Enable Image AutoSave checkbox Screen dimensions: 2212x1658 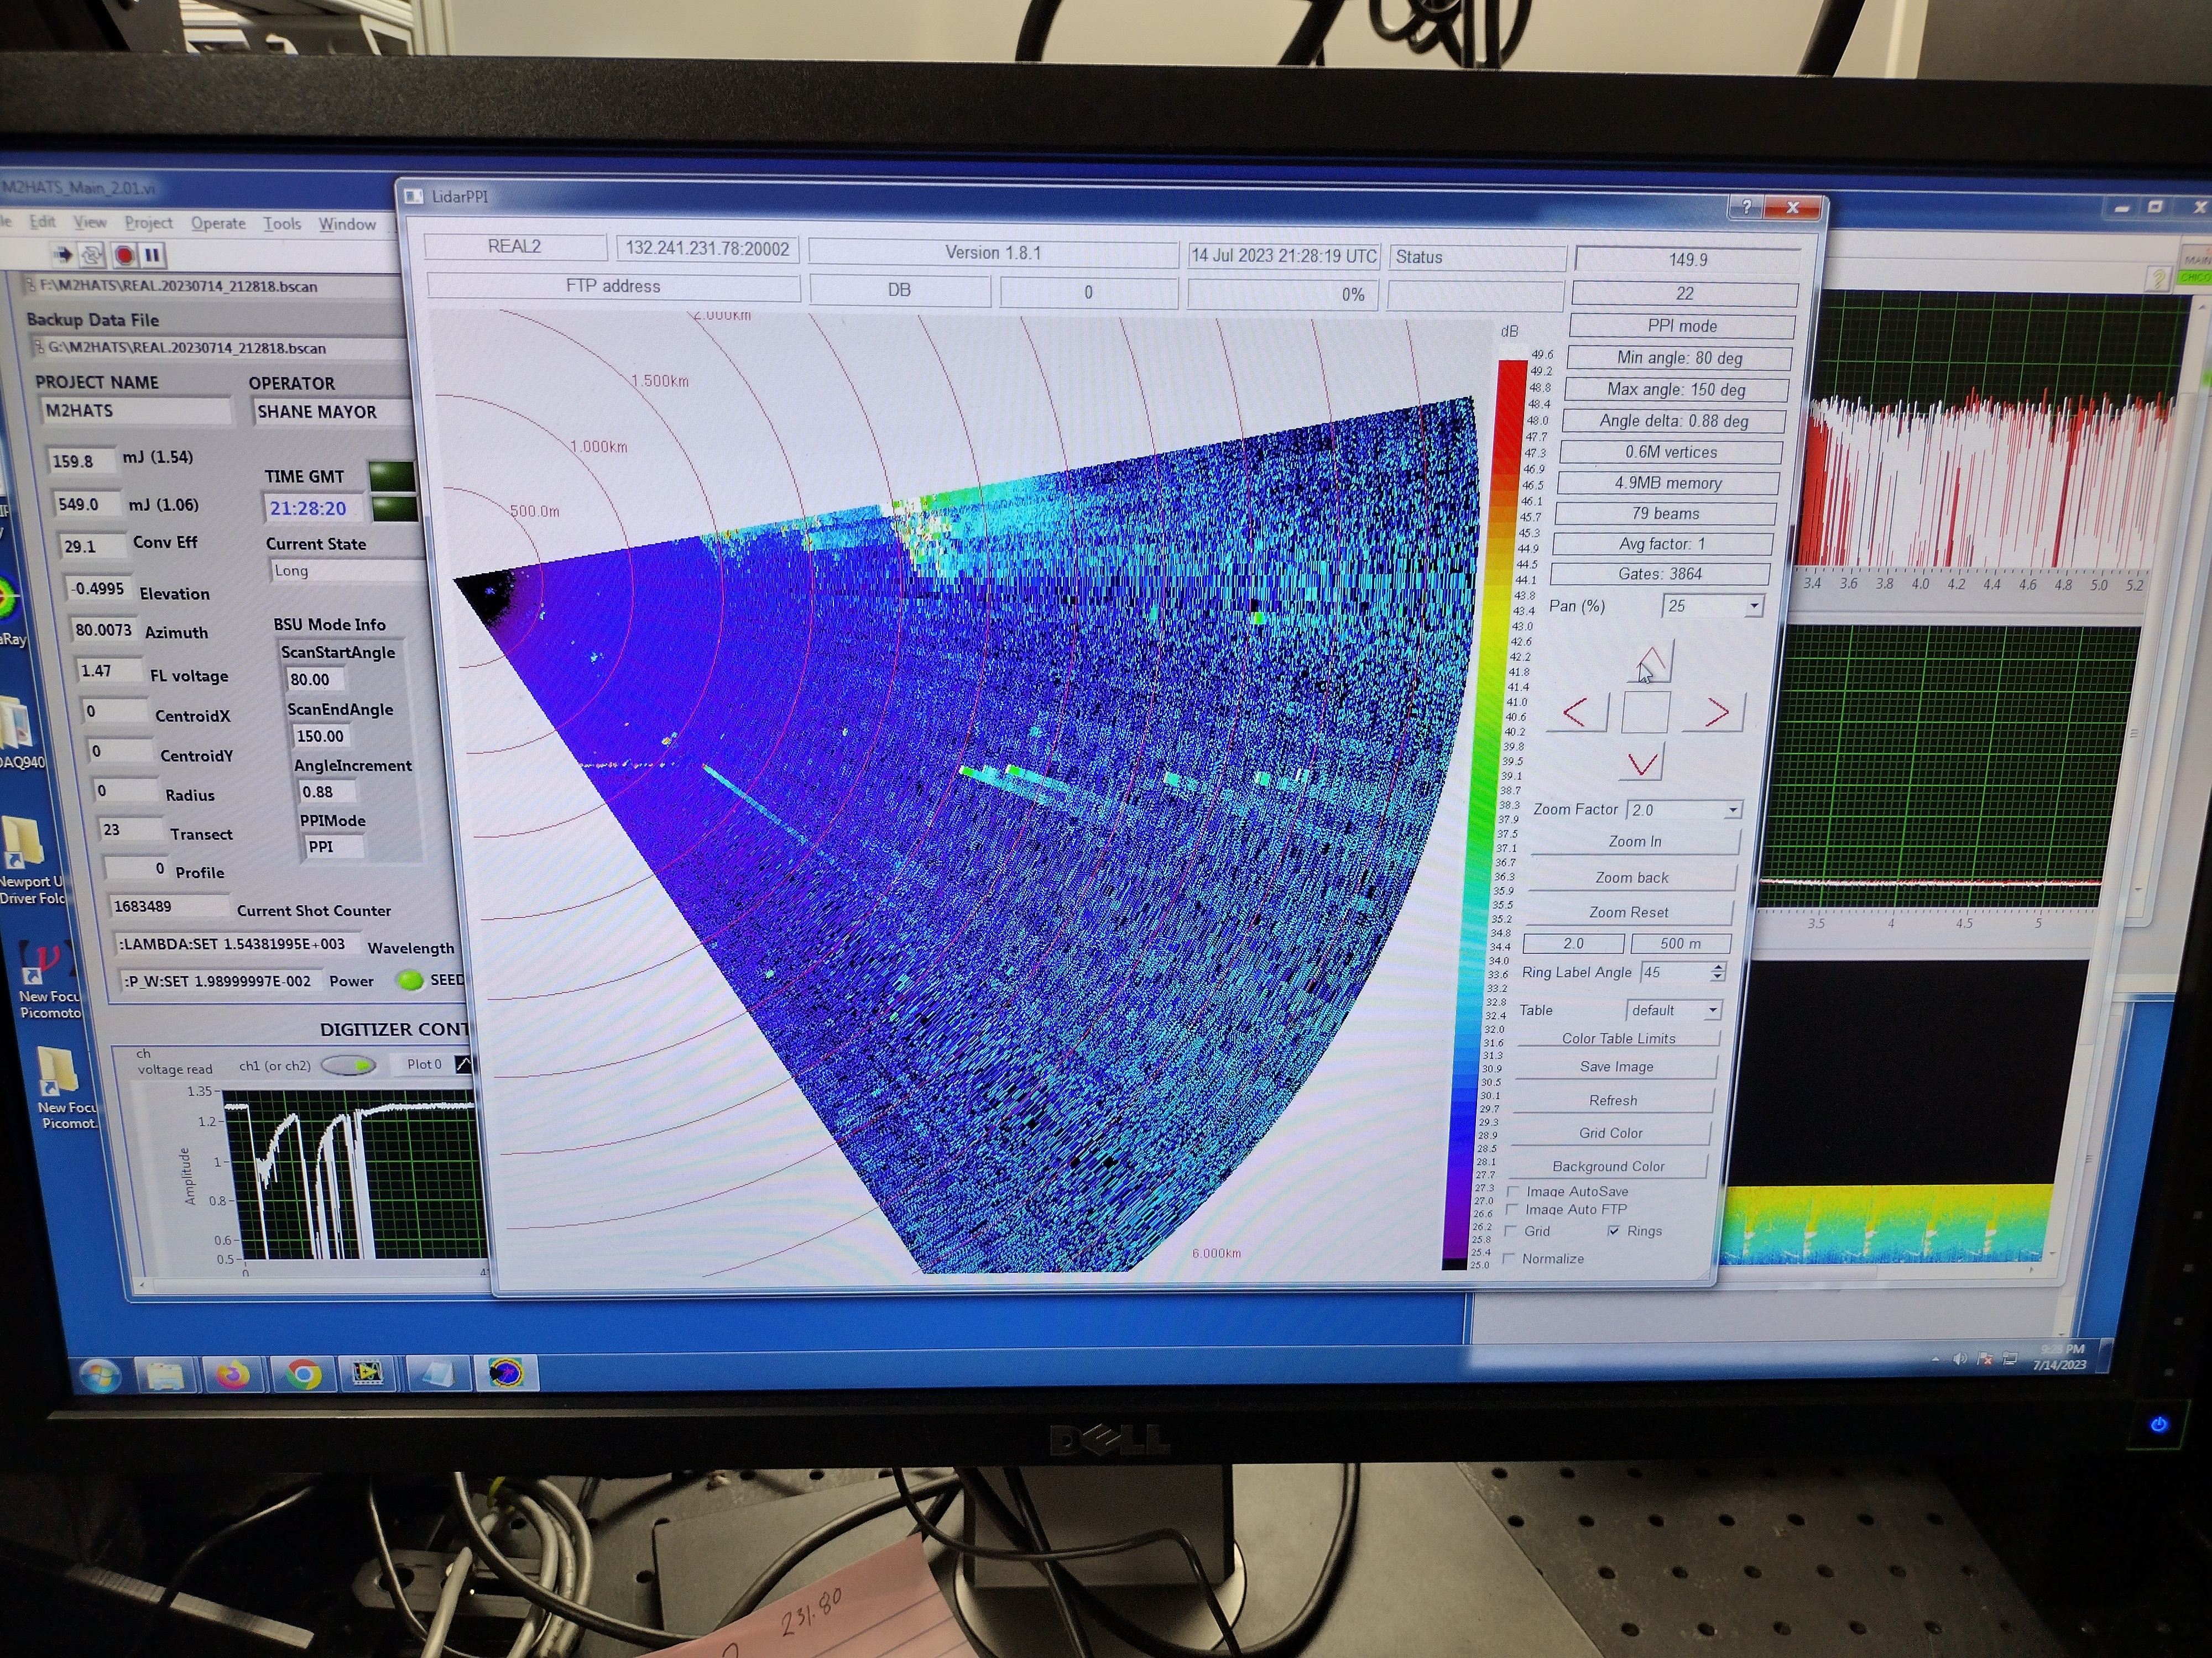click(1513, 1192)
